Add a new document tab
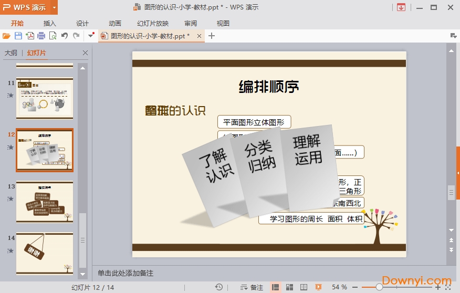Screen dimensions: 460x293 tap(212, 36)
